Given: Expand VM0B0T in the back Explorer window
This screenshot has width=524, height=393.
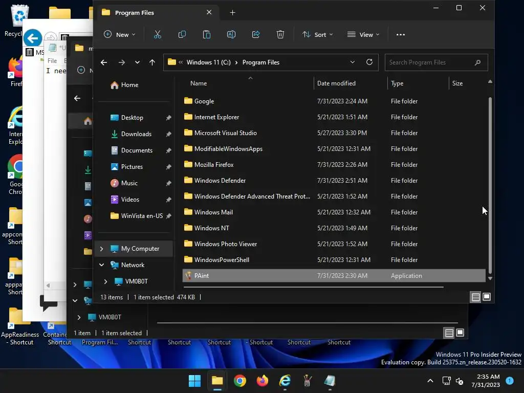Looking at the screenshot, I should pyautogui.click(x=79, y=317).
